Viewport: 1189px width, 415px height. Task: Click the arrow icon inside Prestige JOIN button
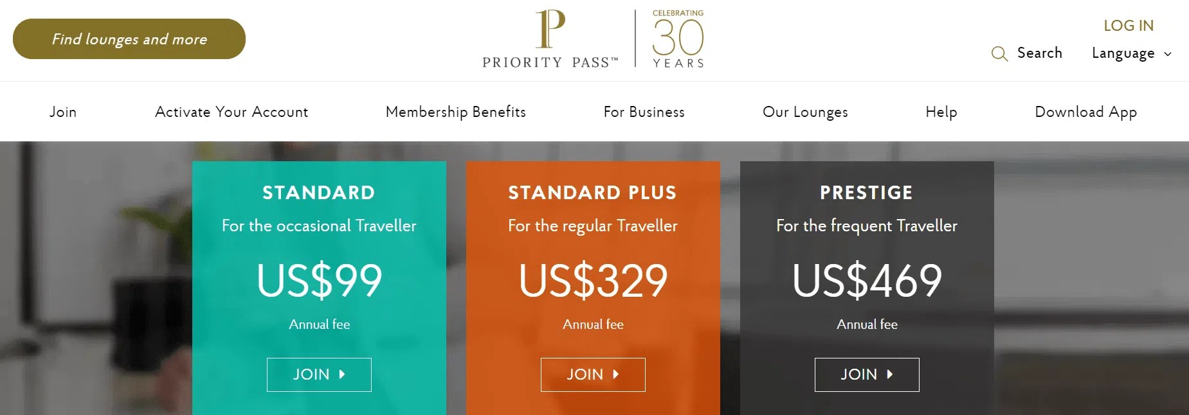pyautogui.click(x=890, y=375)
